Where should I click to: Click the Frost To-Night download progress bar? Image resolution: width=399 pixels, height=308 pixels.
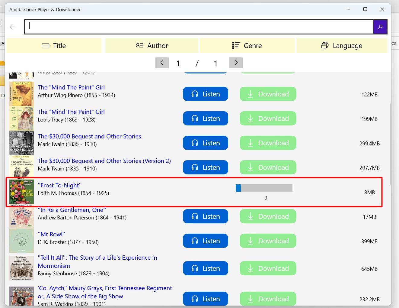[x=264, y=188]
